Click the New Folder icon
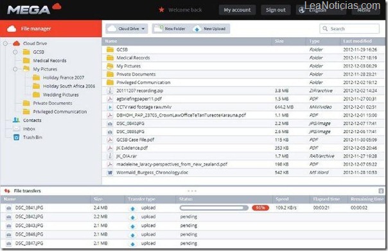The height and width of the screenshot is (251, 388). 159,29
